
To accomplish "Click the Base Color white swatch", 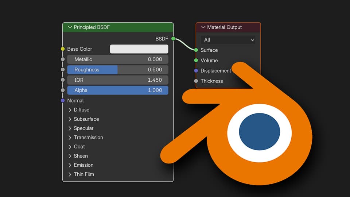I will 139,49.
